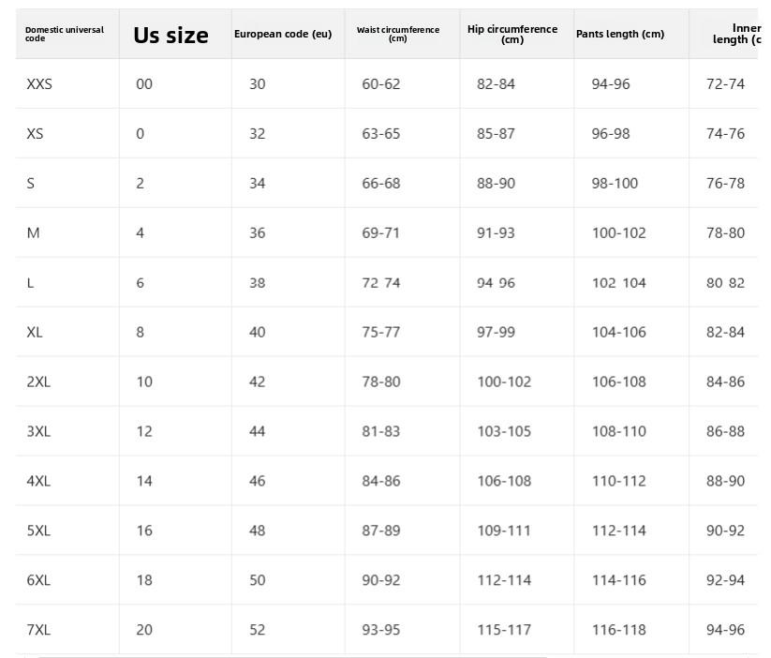Select the XXS size row label
771x658 pixels.
pyautogui.click(x=39, y=84)
